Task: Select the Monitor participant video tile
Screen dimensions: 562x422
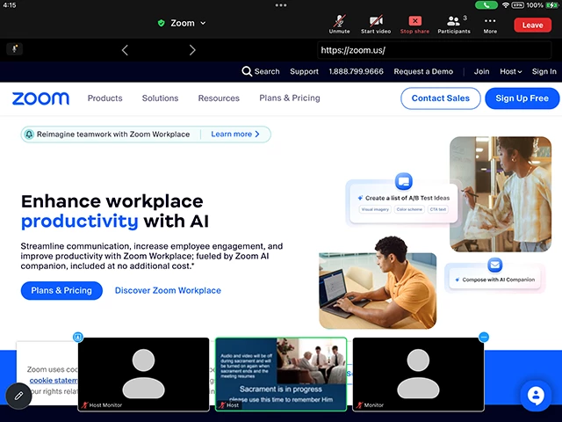Action: (x=418, y=374)
